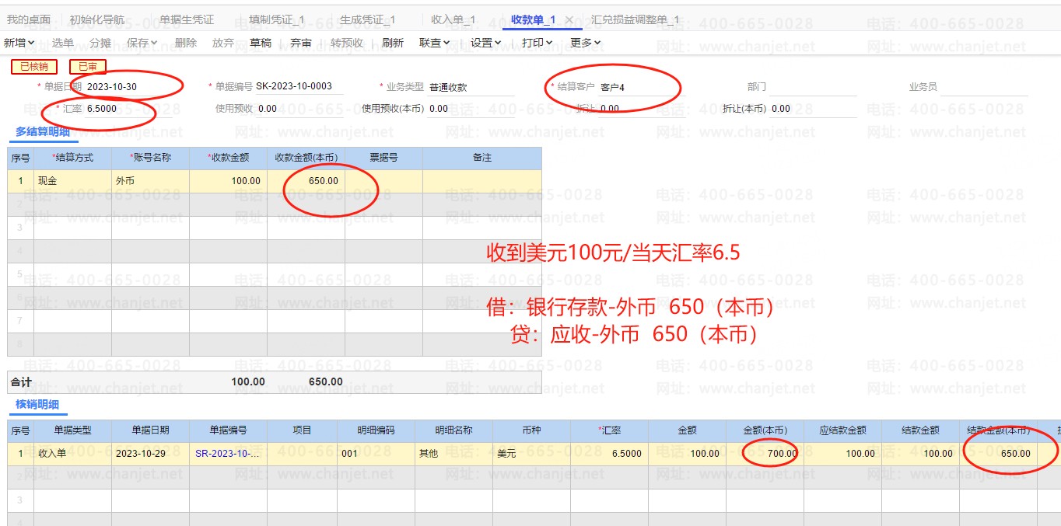Click the 结算方式 column header
This screenshot has width=1061, height=526.
tap(72, 158)
